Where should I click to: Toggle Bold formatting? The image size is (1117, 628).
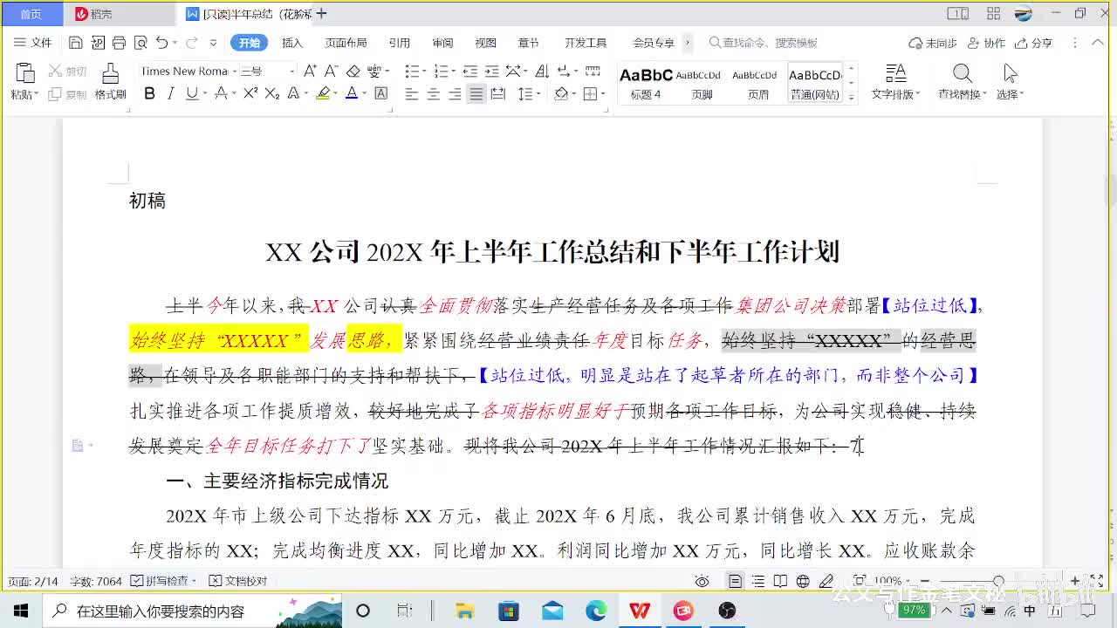pos(149,93)
